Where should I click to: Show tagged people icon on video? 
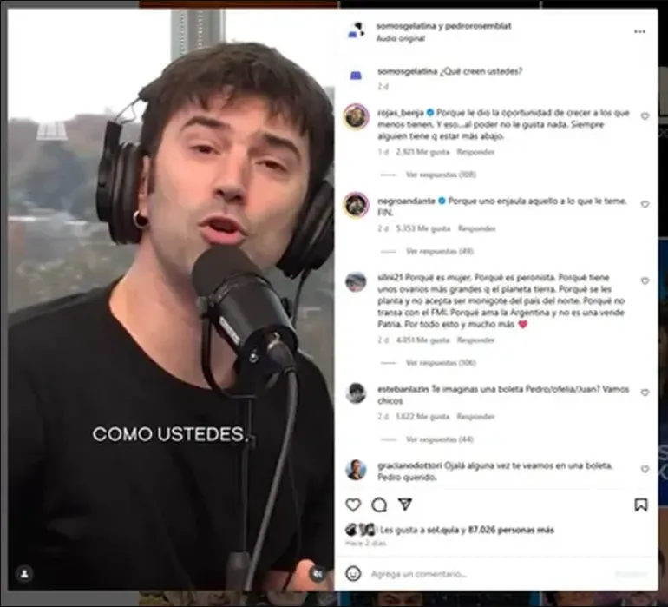click(24, 574)
